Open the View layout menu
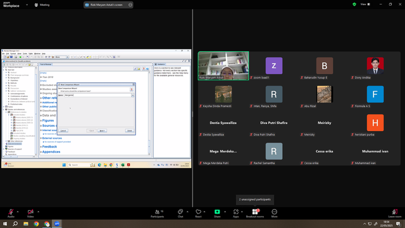This screenshot has width=405, height=228. click(x=365, y=4)
